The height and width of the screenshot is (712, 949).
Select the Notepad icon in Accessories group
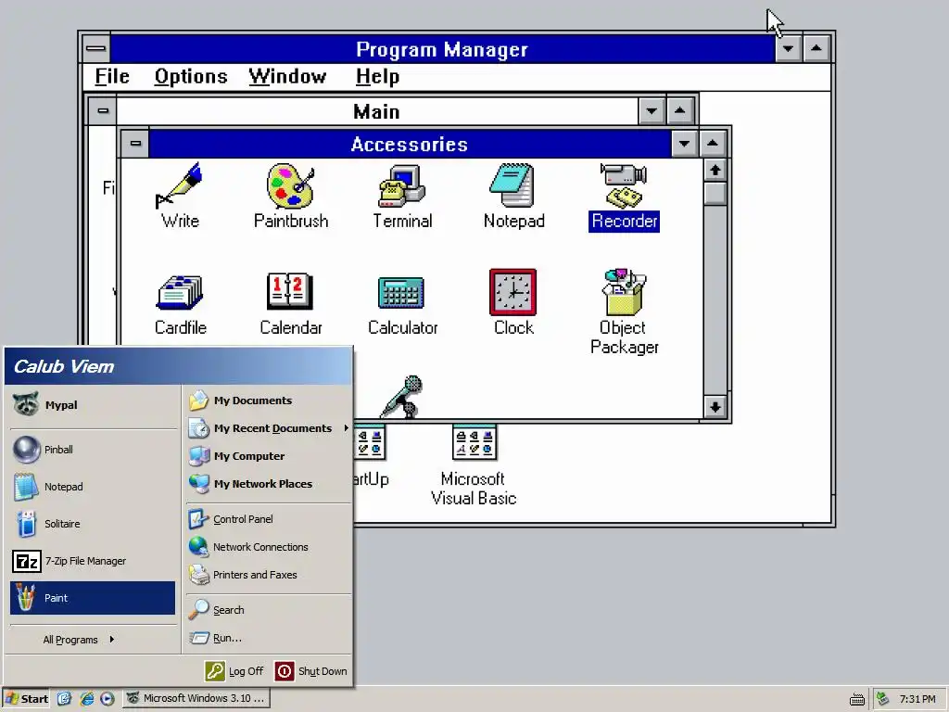tap(513, 195)
